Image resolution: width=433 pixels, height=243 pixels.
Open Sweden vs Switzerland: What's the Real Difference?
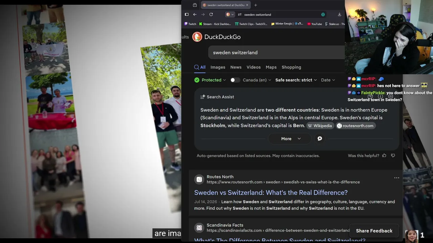[271, 193]
